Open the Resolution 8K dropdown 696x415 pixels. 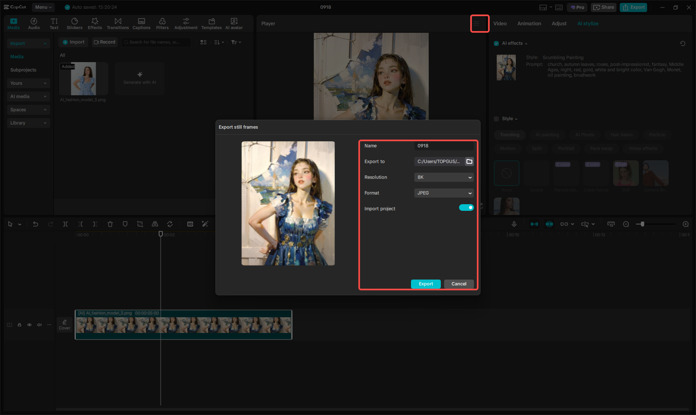(444, 177)
